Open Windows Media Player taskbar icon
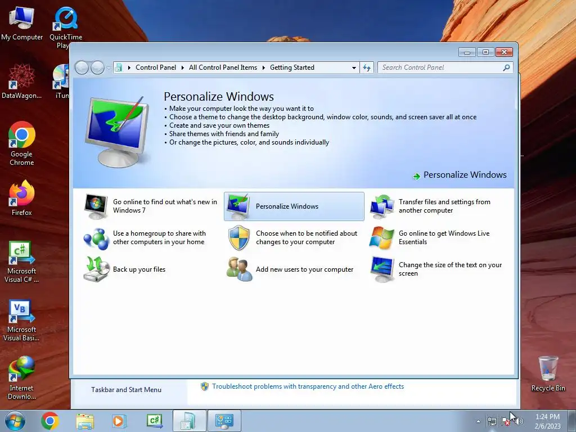This screenshot has width=576, height=432. point(119,421)
